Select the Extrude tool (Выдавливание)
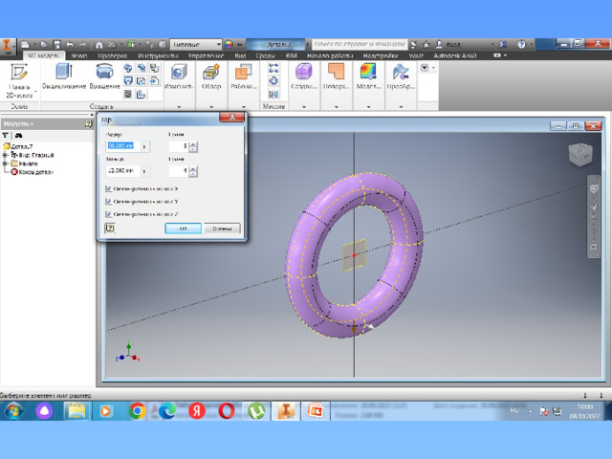The image size is (612, 459). point(64,75)
